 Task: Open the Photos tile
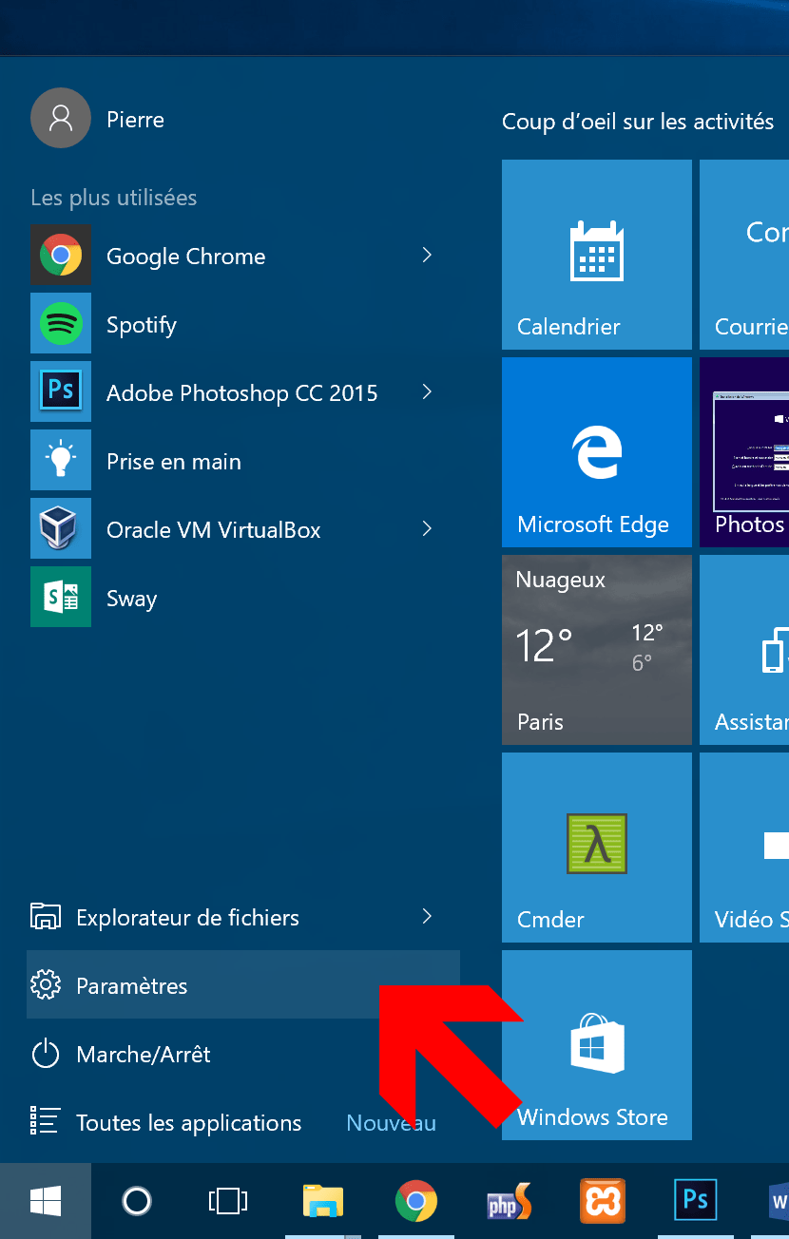[744, 452]
